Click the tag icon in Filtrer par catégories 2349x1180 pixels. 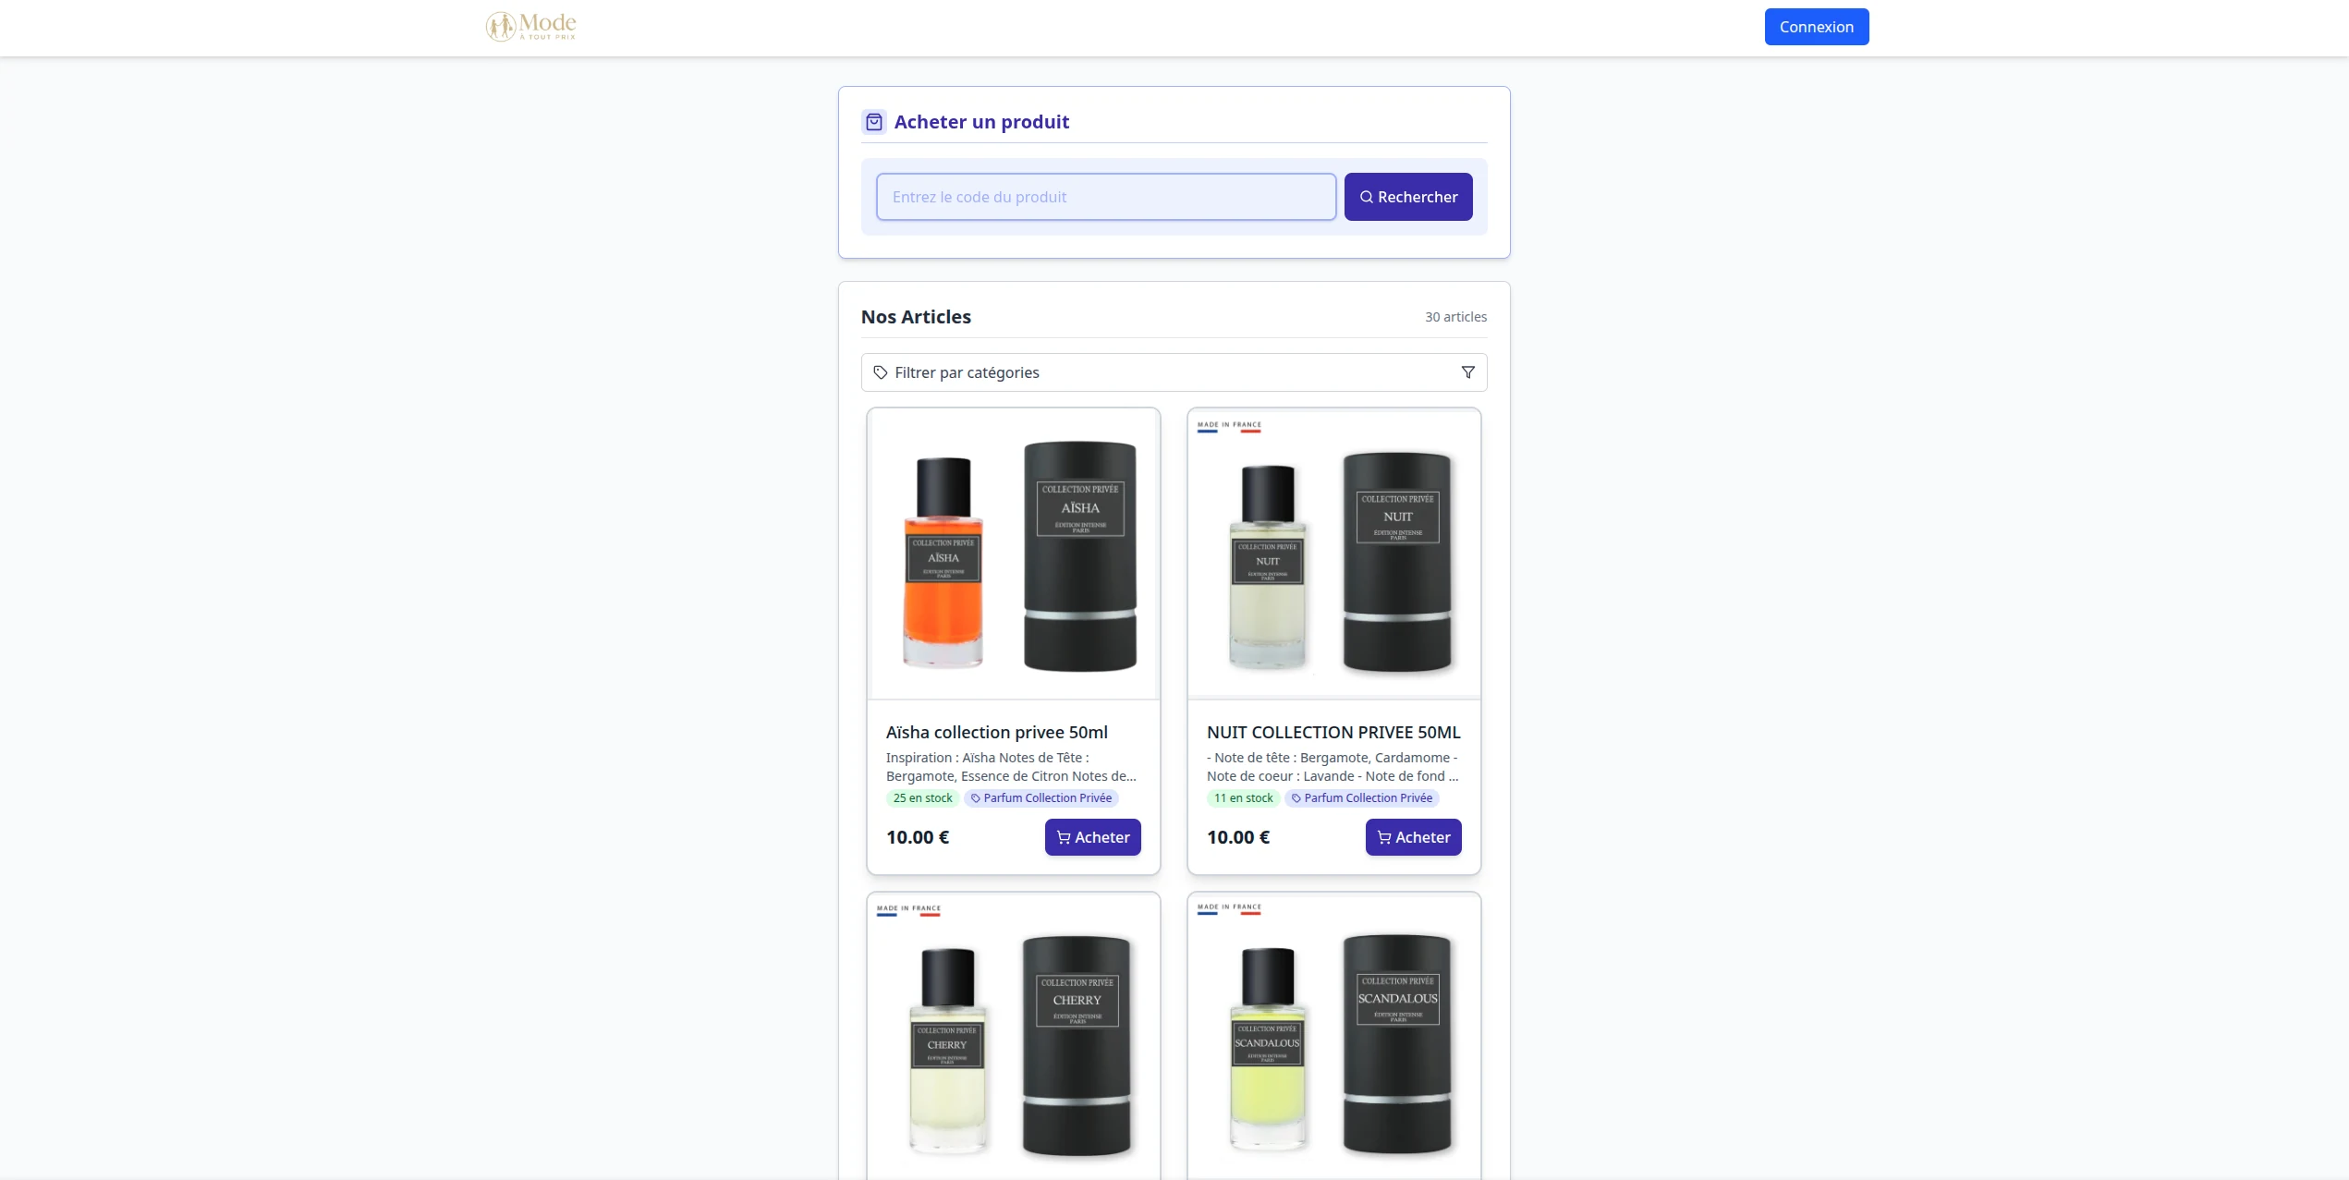(x=881, y=372)
